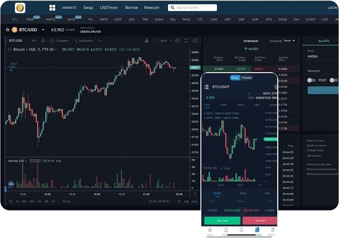Tap the red Sell Short button
339x238 pixels.
(260, 221)
